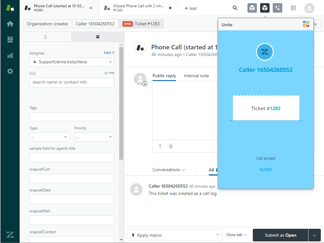
Task: Click CLOSE in the Unite panel
Action: 265,170
